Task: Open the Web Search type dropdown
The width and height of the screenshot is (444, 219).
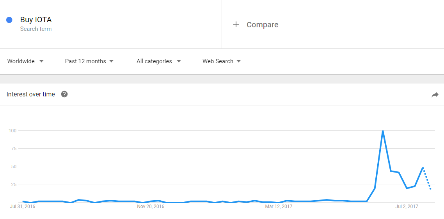Action: click(x=222, y=61)
